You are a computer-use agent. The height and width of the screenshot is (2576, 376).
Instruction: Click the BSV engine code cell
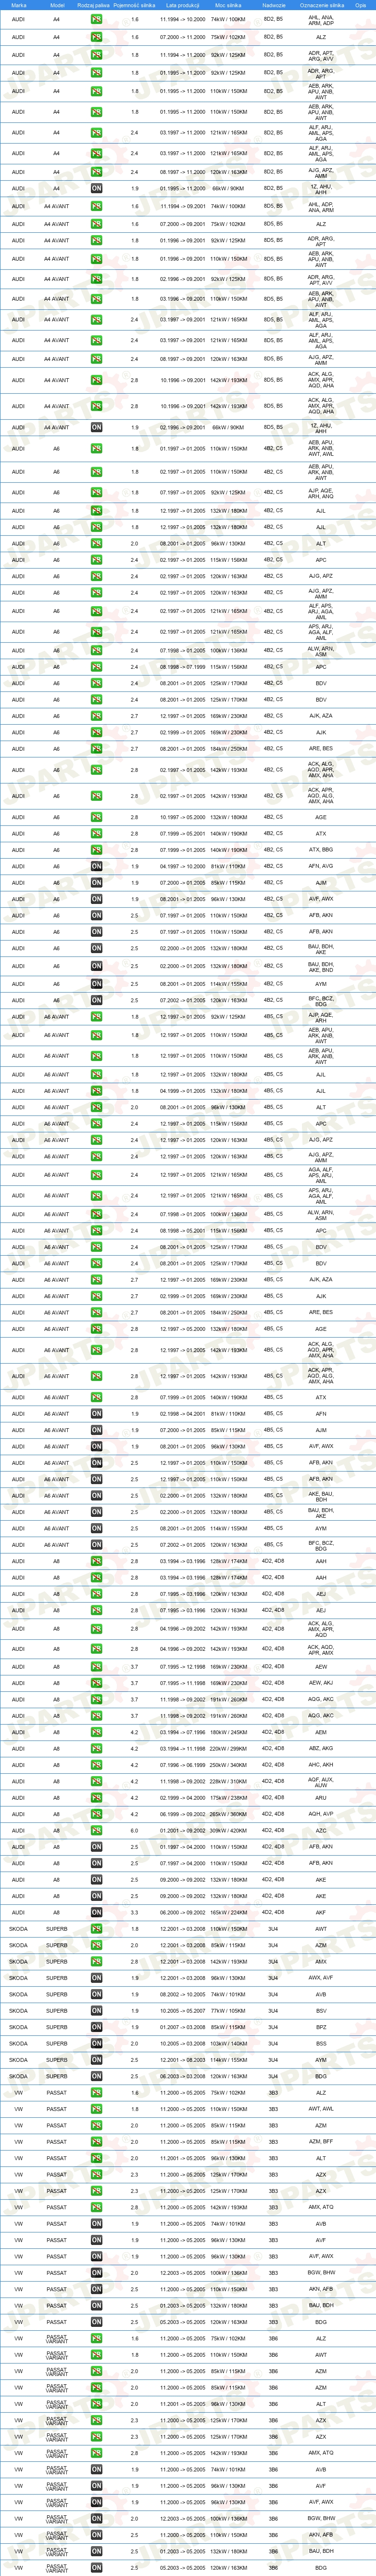(x=321, y=2010)
